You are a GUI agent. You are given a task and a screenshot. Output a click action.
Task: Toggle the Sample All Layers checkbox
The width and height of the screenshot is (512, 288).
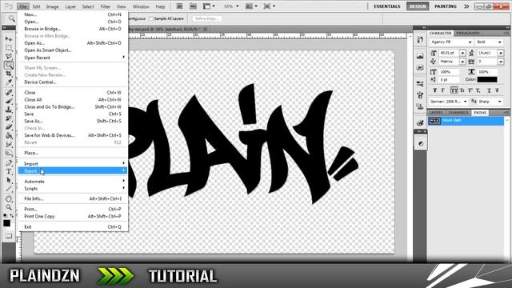(x=151, y=18)
